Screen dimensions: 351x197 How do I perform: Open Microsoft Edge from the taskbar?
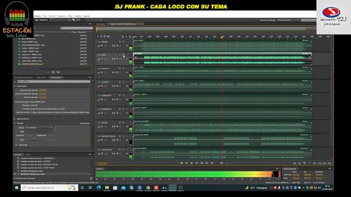99,188
